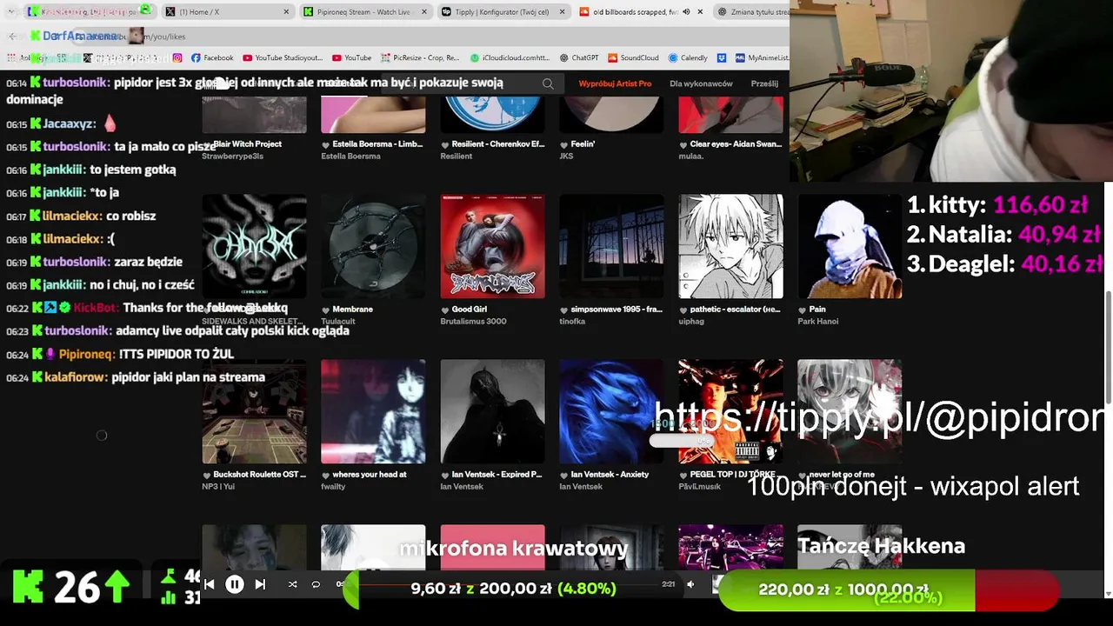Open Park Hanoi artist link
Screen dimensions: 1113x626
click(x=818, y=322)
